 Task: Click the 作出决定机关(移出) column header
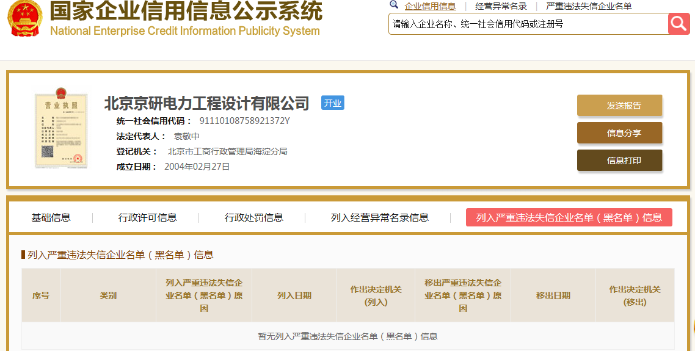pos(635,295)
